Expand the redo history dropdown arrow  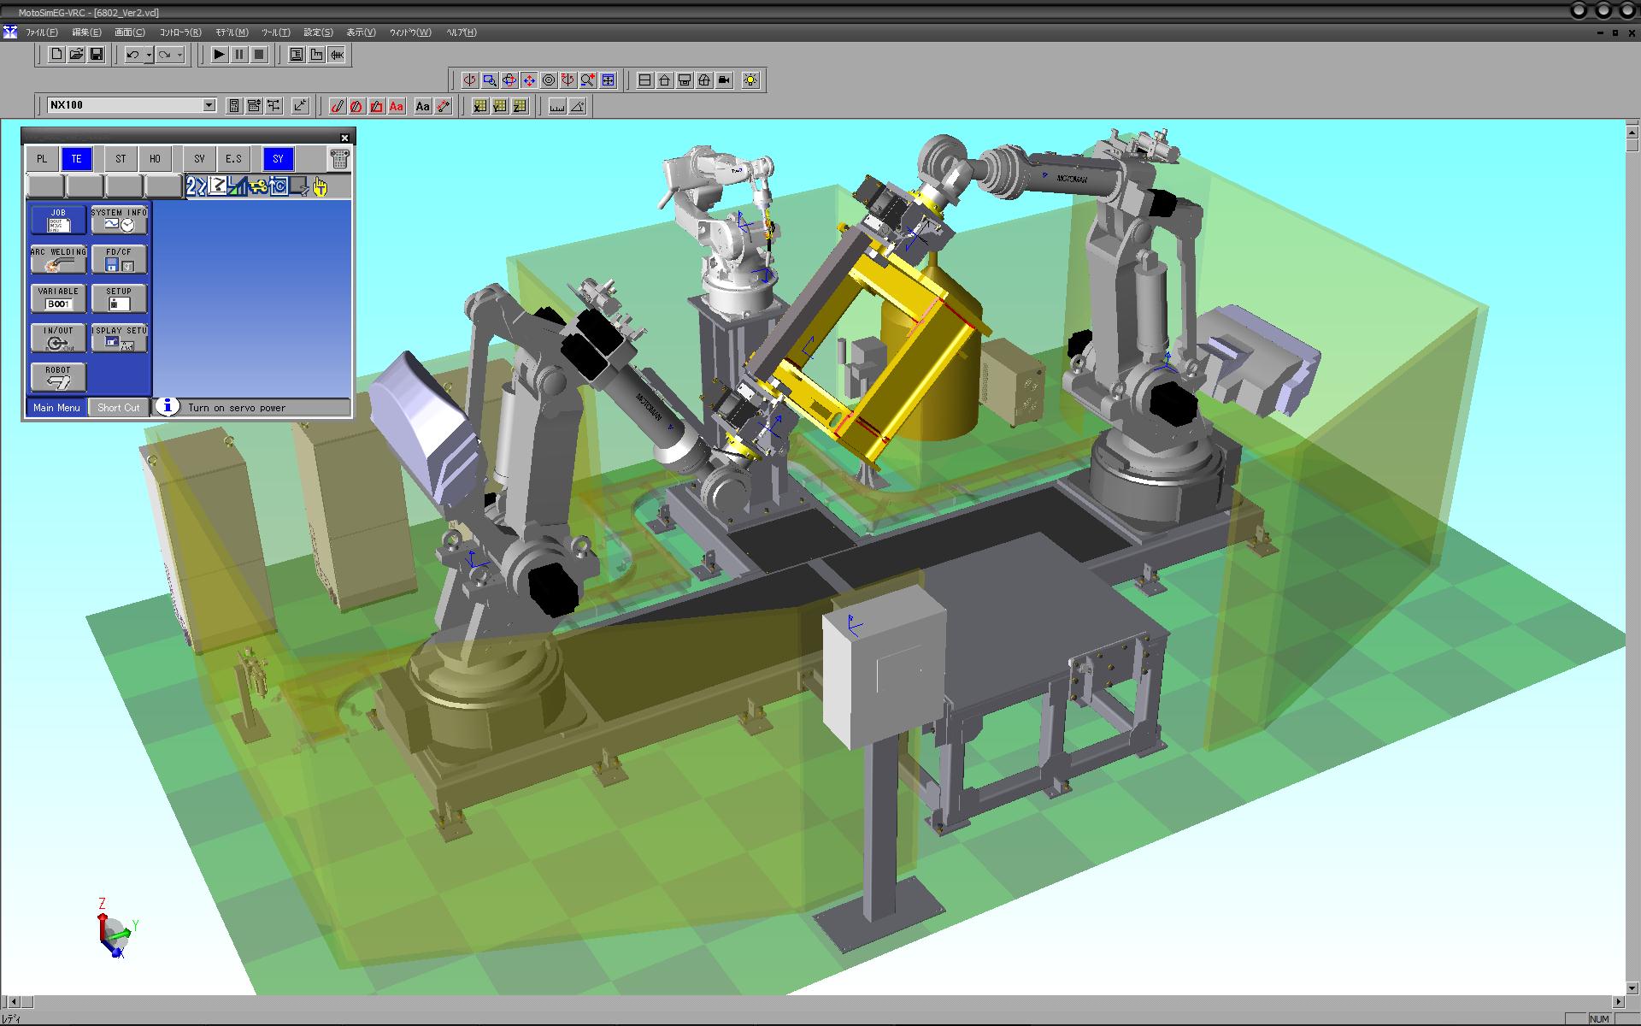tap(180, 55)
